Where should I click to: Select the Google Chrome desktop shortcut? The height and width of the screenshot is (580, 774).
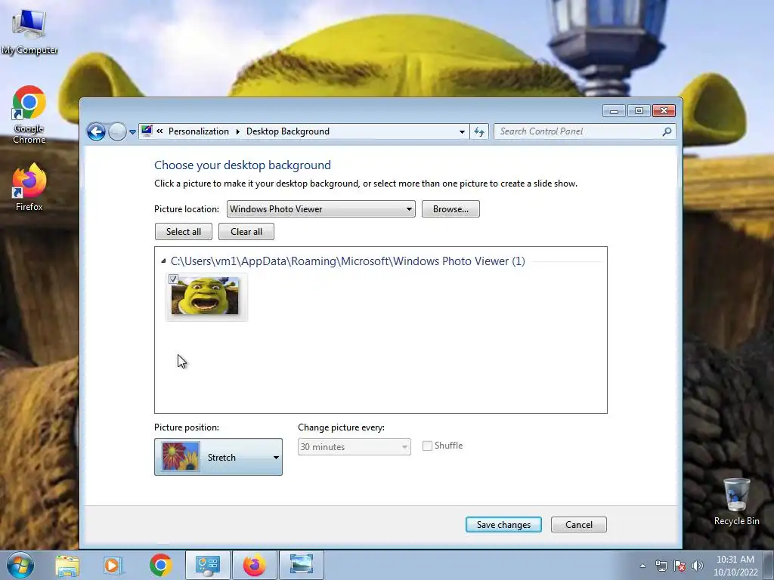[x=29, y=116]
